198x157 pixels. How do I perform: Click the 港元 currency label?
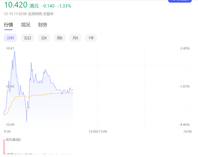pyautogui.click(x=34, y=6)
